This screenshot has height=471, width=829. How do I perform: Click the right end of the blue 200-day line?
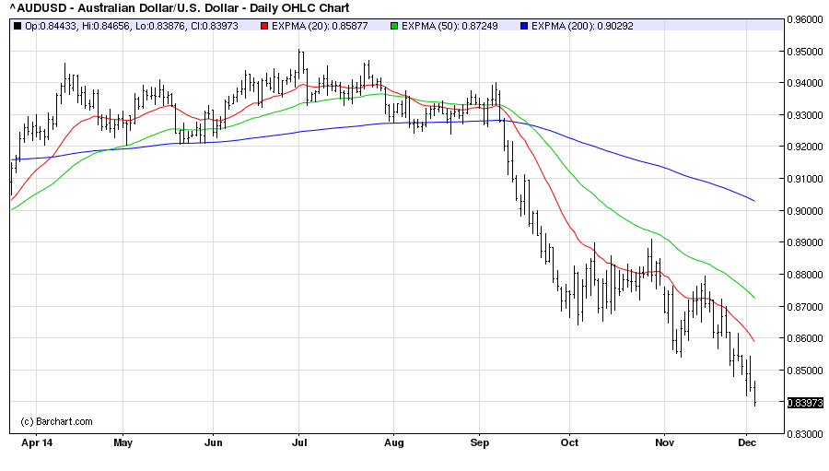coord(753,200)
